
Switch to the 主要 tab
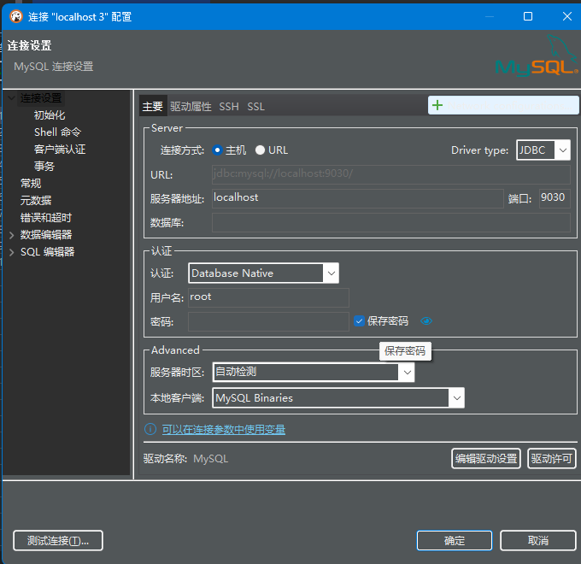click(x=153, y=107)
